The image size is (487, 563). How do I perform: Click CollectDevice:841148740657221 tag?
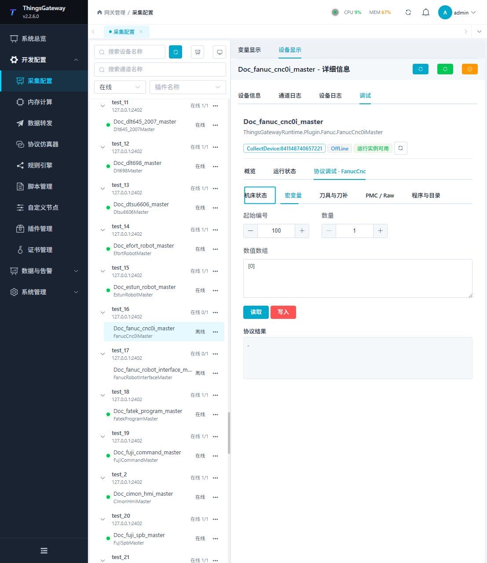pyautogui.click(x=284, y=148)
